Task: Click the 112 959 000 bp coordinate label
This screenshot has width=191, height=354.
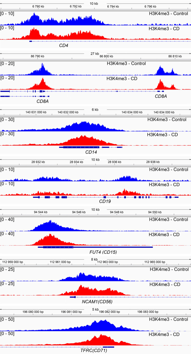Action: pos(13,262)
